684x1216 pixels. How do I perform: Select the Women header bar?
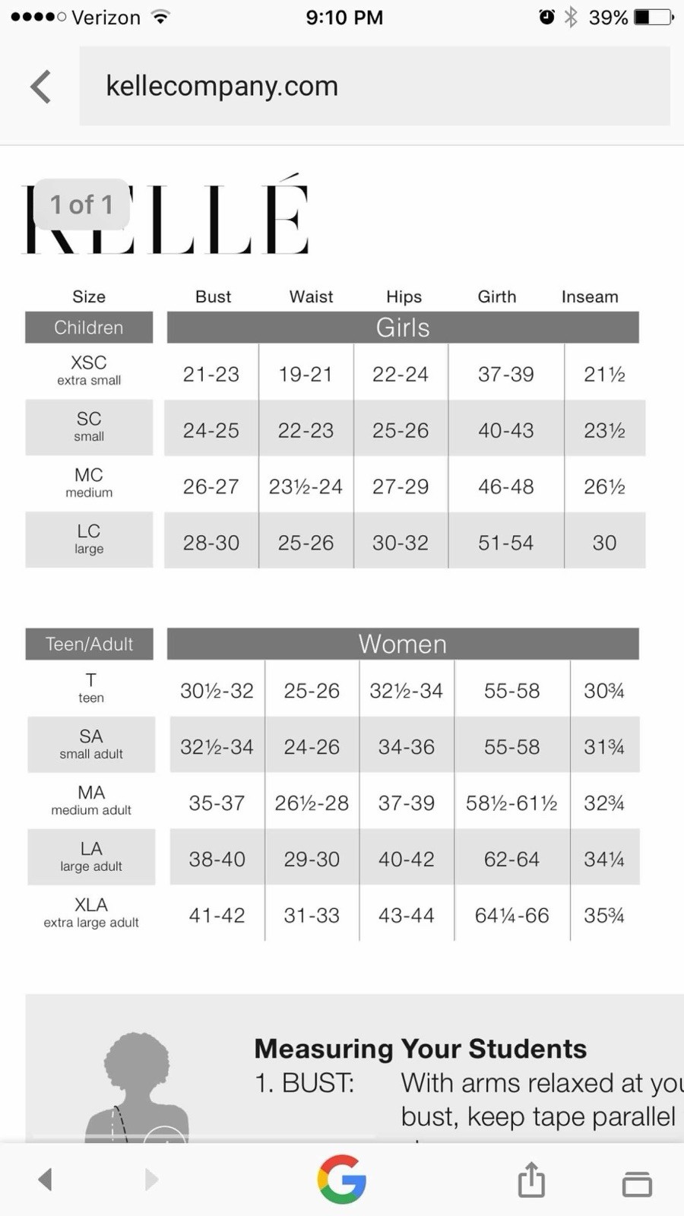pos(402,644)
